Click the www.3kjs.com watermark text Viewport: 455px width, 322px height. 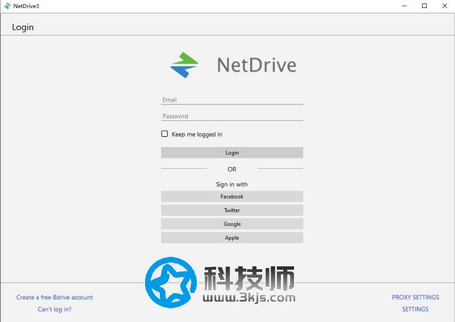pyautogui.click(x=249, y=297)
